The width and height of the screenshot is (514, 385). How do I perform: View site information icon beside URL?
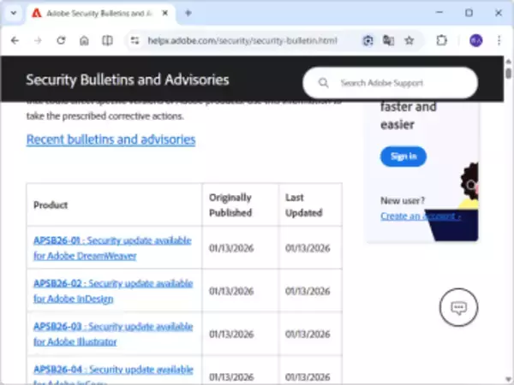tap(135, 40)
